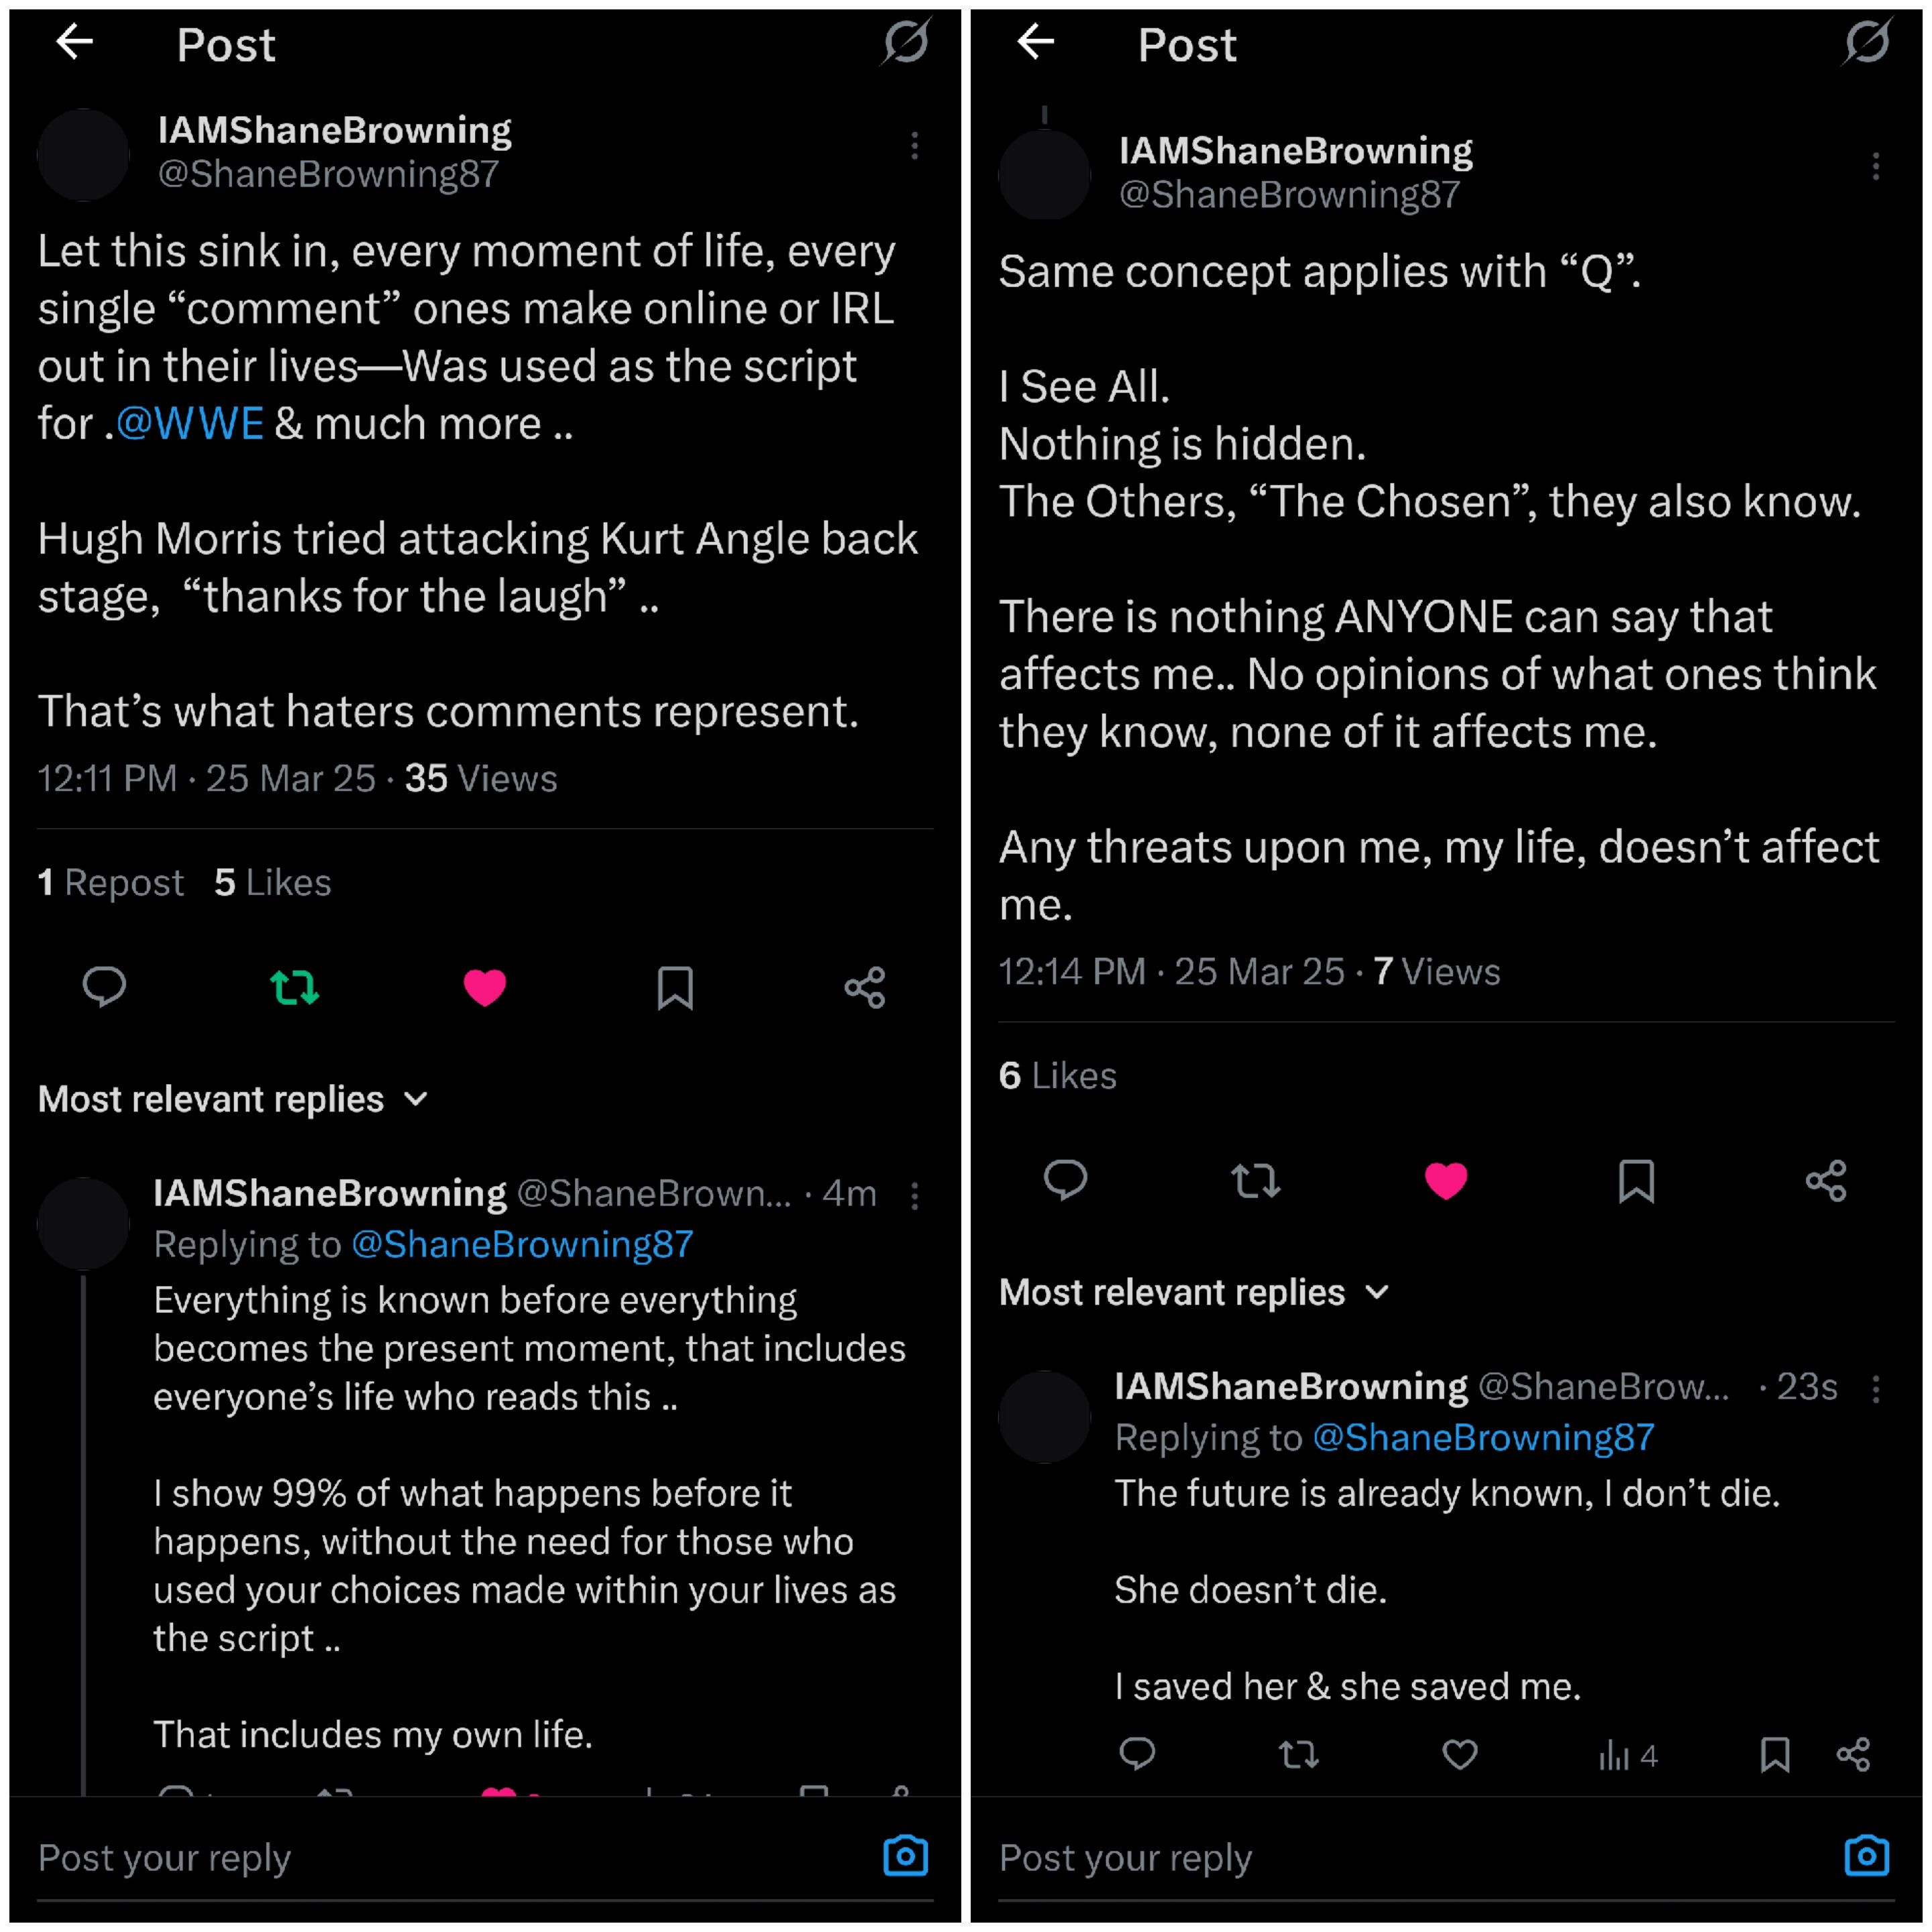The height and width of the screenshot is (1932, 1932).
Task: Open options menu on the 4m reply
Action: 914,1195
